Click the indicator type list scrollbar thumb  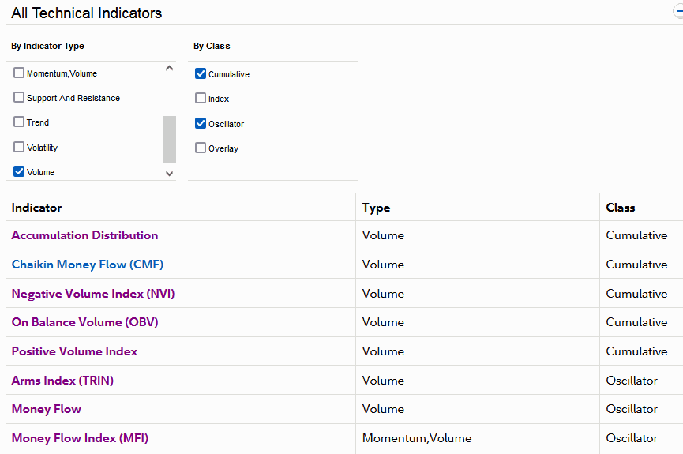[x=169, y=139]
